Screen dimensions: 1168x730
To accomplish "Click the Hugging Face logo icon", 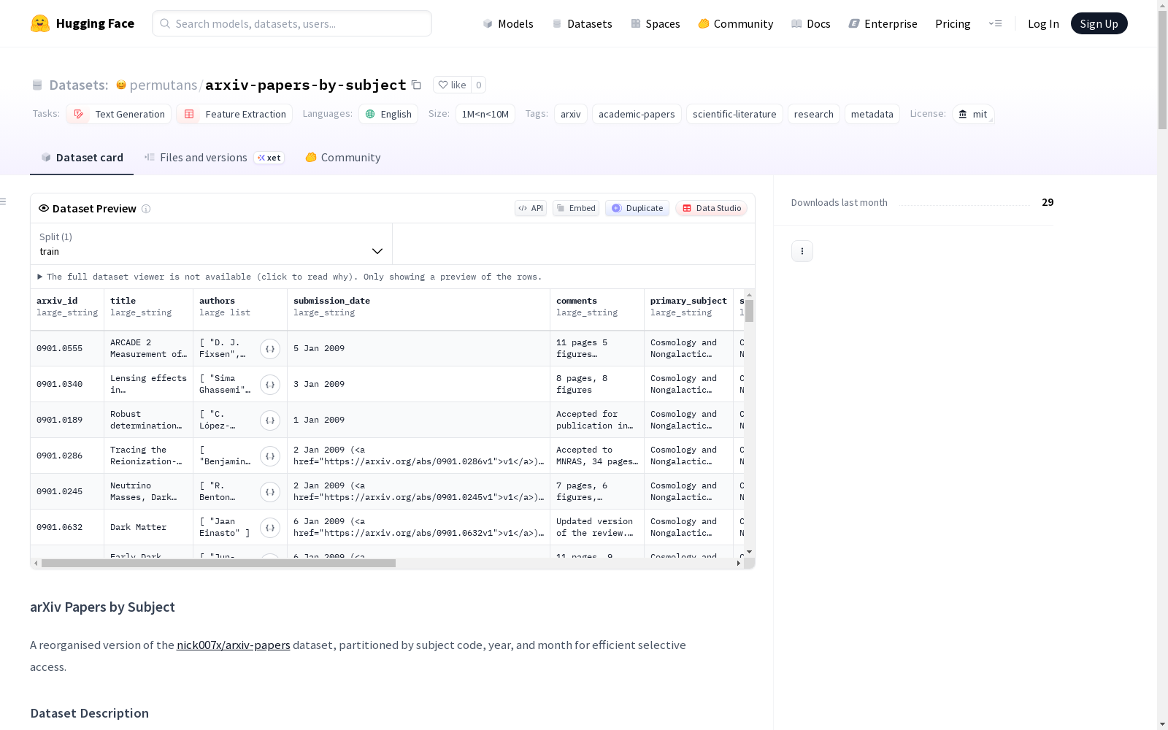I will point(40,23).
